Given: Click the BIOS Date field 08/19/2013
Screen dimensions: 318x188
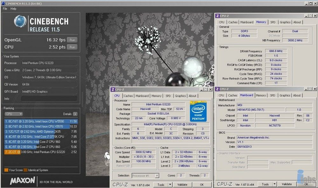Looking at the screenshot, I should pos(275,147).
